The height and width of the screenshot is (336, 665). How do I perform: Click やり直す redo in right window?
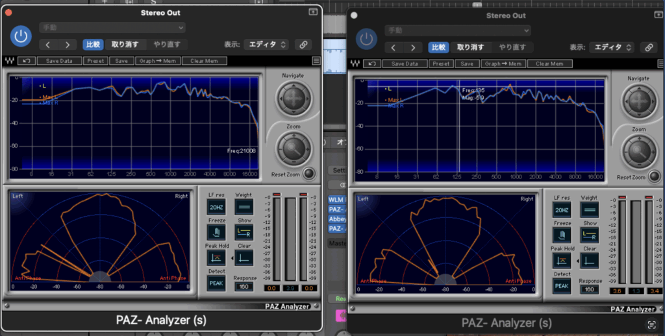point(512,47)
